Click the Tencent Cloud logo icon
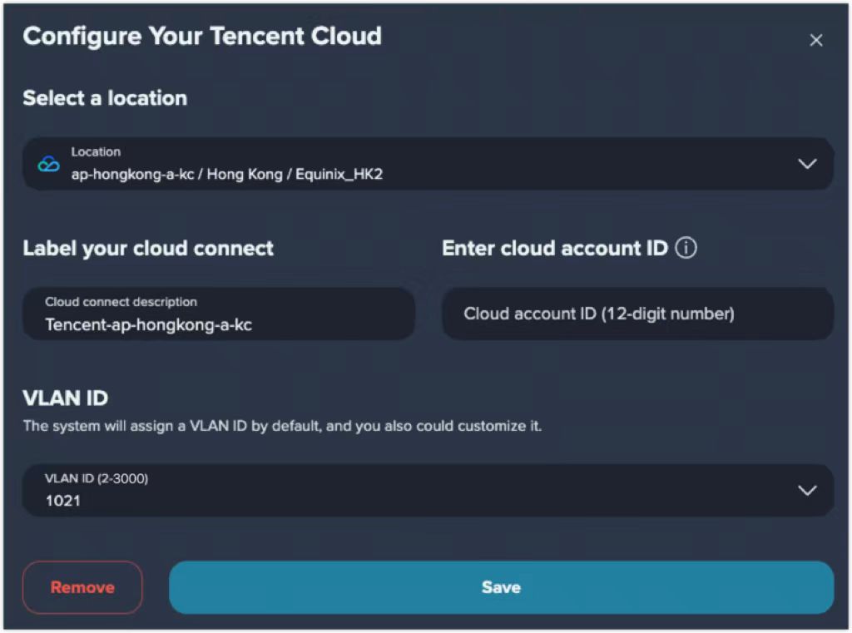Image resolution: width=852 pixels, height=633 pixels. coord(48,164)
